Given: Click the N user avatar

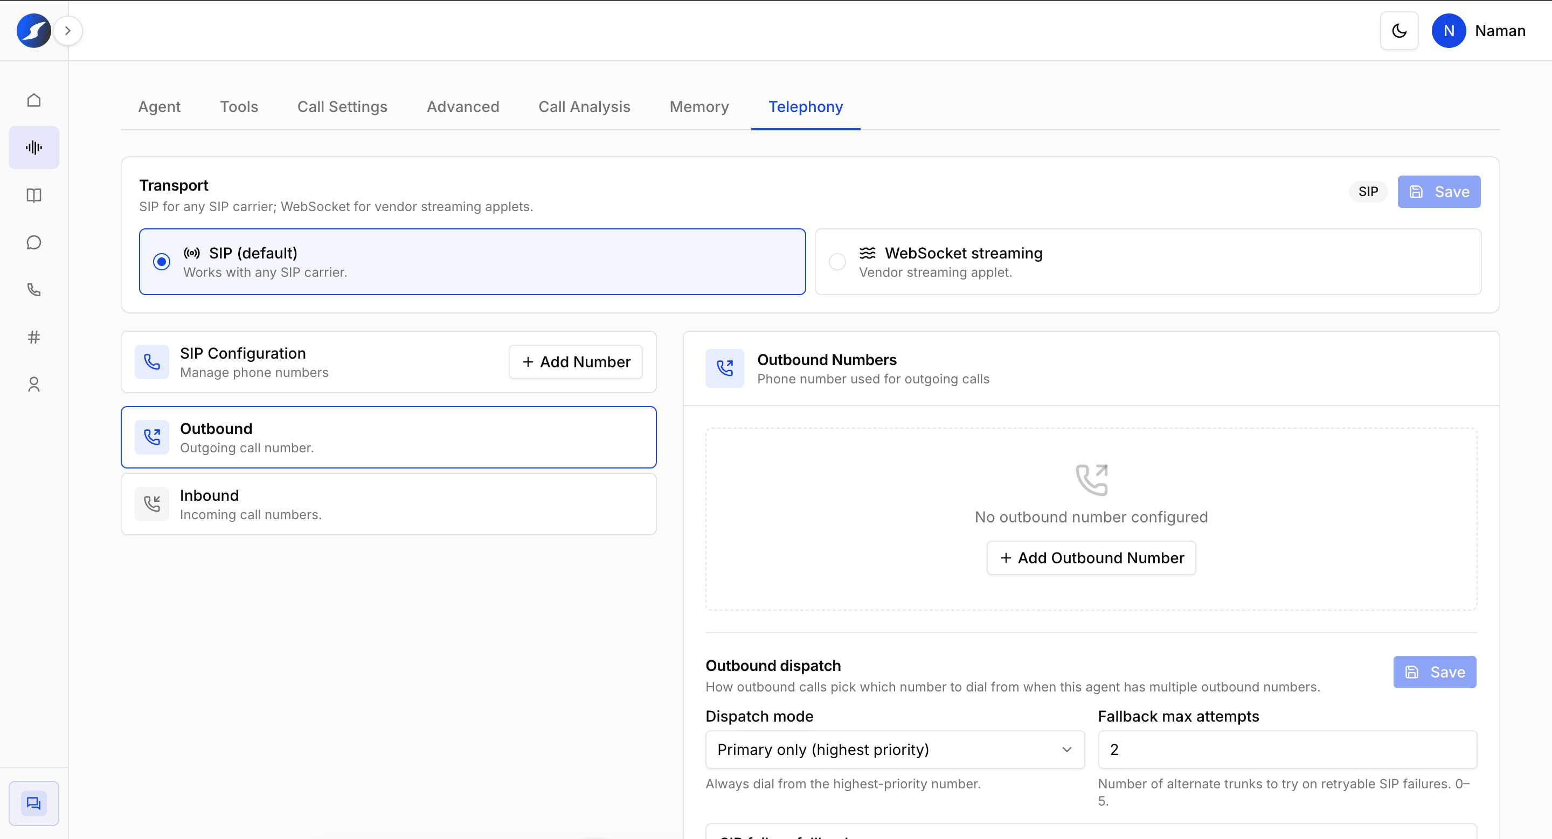Looking at the screenshot, I should coord(1449,31).
